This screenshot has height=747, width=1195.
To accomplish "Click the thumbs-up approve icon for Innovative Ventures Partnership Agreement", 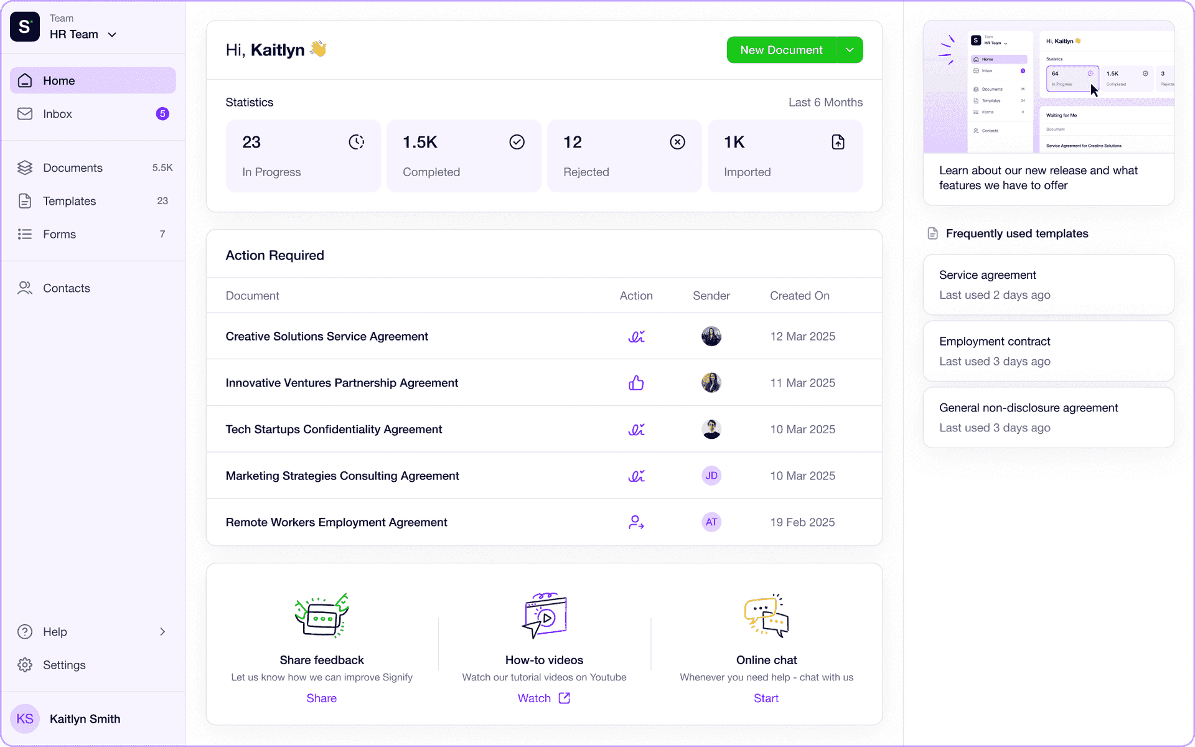I will (x=636, y=383).
